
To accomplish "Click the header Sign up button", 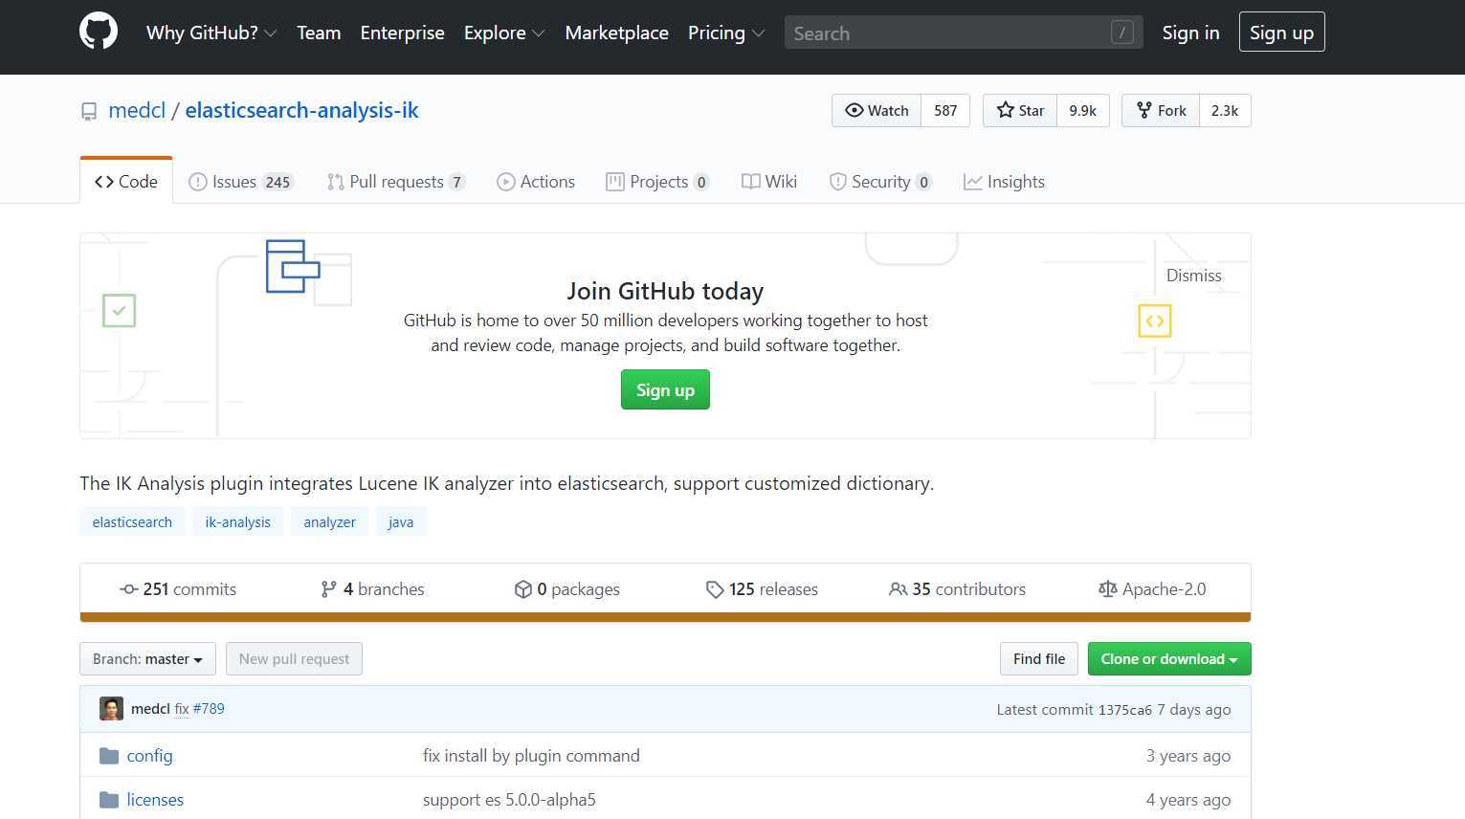I will (1281, 32).
